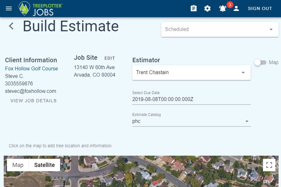Go back using the left chevron
Screen dimensions: 281x187
click(11, 26)
